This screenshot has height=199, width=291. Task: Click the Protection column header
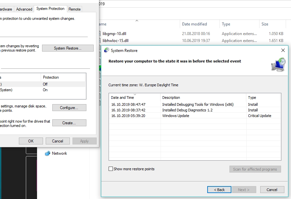pos(63,77)
